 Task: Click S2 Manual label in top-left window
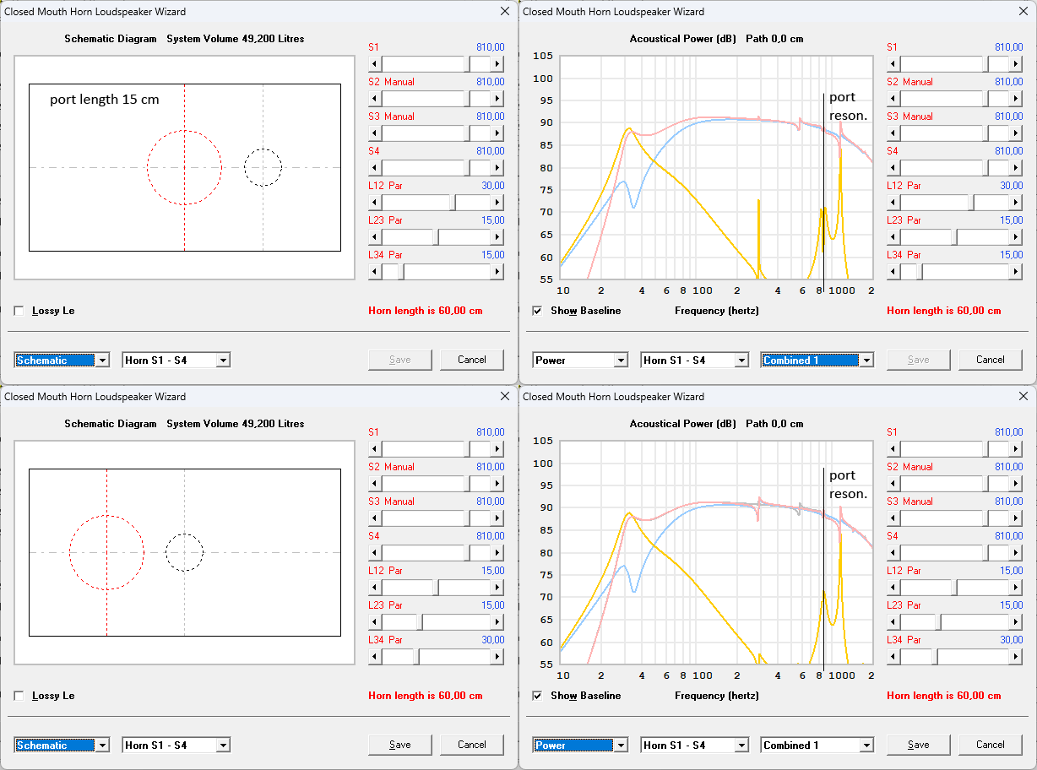[x=391, y=82]
